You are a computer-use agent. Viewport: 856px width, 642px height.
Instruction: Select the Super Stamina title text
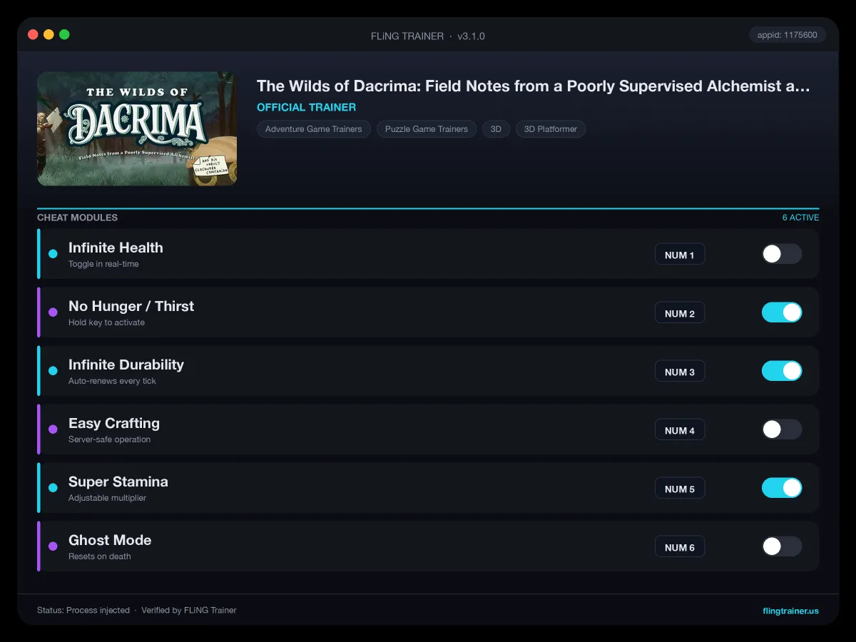[118, 481]
